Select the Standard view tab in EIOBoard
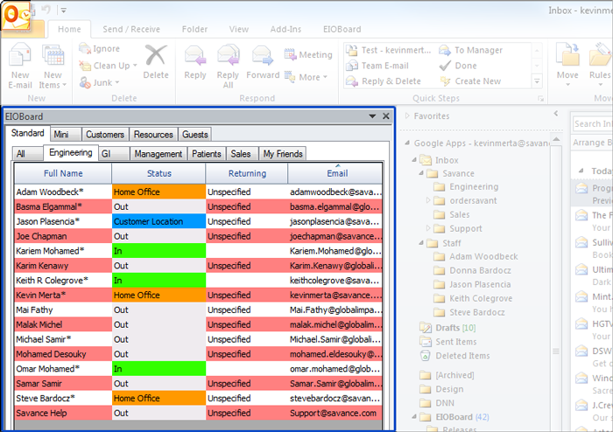The width and height of the screenshot is (613, 432). click(x=27, y=134)
